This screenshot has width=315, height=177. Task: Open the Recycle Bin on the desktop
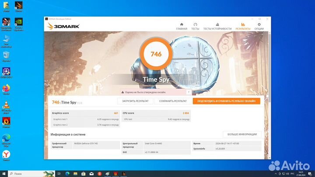click(x=7, y=55)
